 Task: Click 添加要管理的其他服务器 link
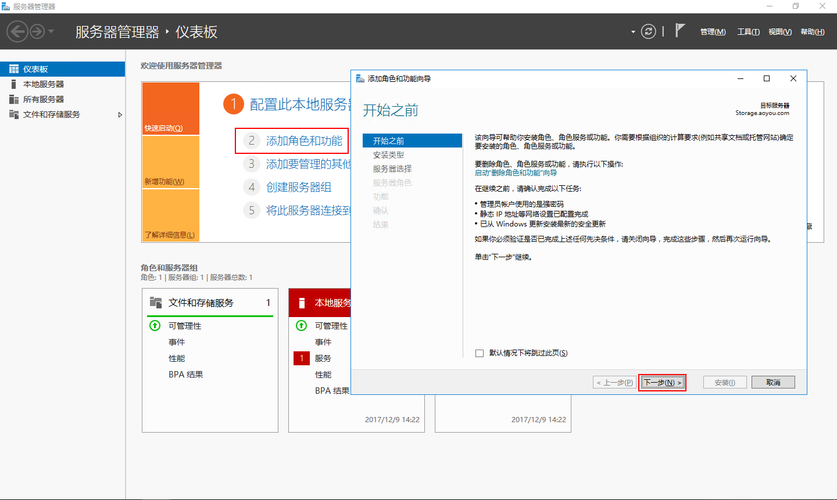[x=308, y=164]
